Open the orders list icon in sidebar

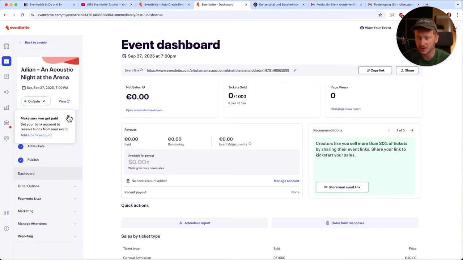(x=7, y=77)
